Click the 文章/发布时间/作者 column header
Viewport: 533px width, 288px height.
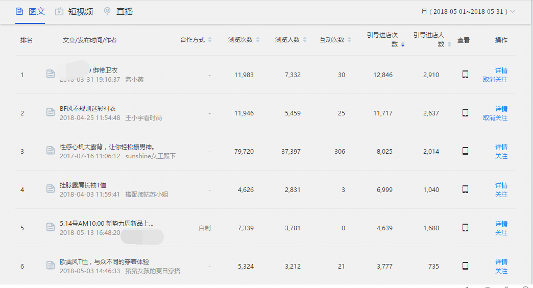[90, 40]
